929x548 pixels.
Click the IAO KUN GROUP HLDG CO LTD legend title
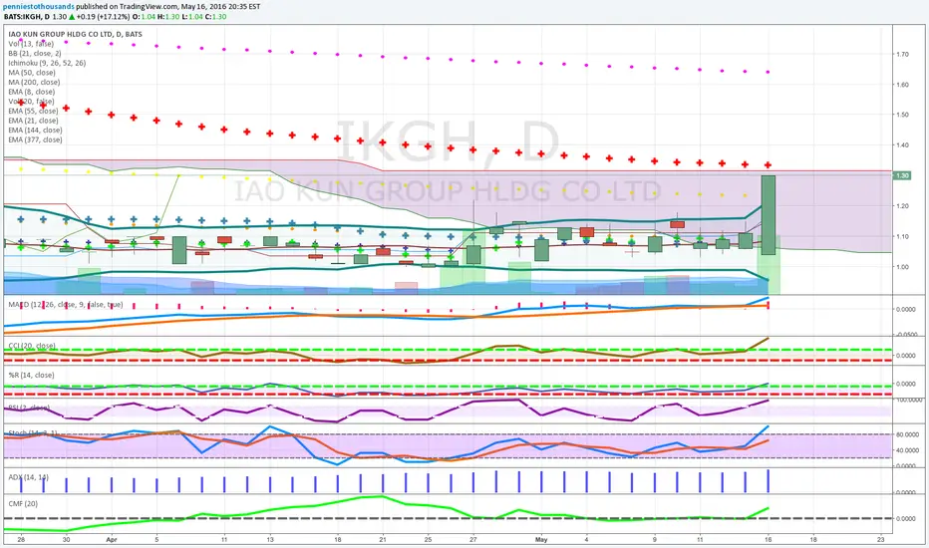pyautogui.click(x=75, y=34)
